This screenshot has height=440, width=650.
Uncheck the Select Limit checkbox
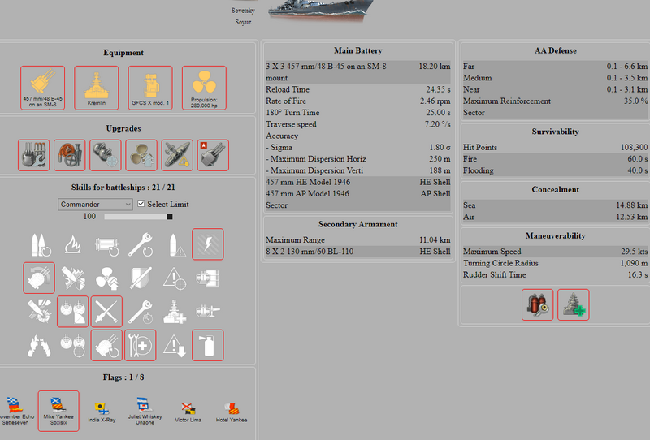click(141, 204)
